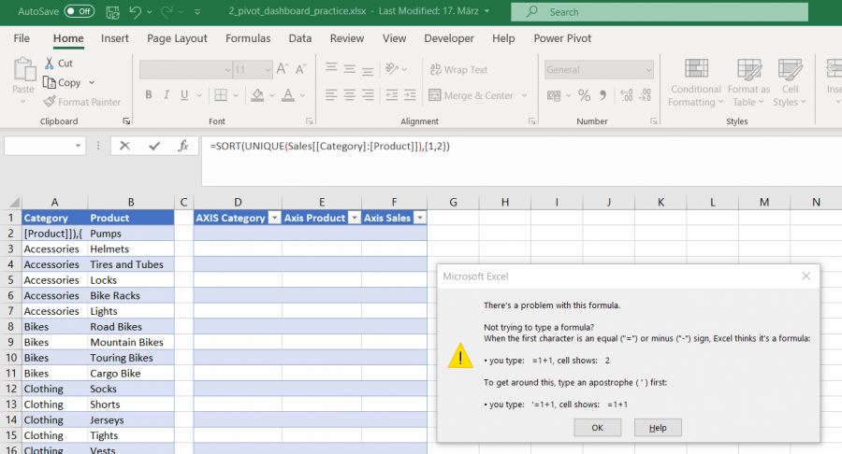Image resolution: width=842 pixels, height=454 pixels.
Task: Switch to the Review tab
Action: click(x=347, y=38)
